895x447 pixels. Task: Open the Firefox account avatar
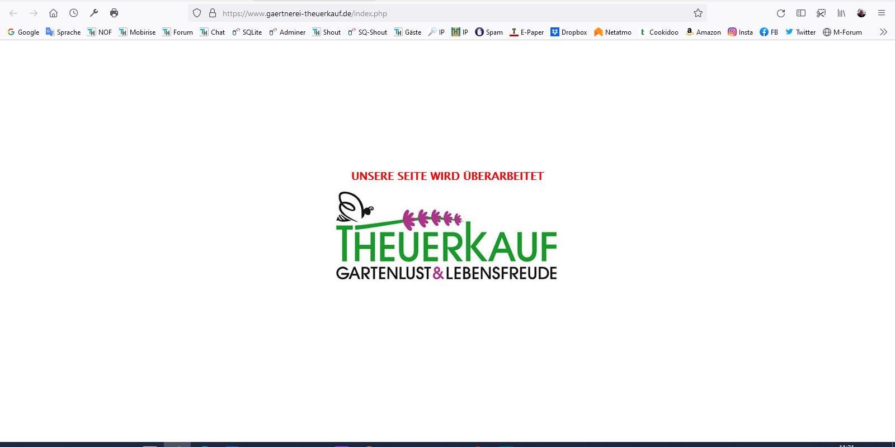pyautogui.click(x=861, y=13)
